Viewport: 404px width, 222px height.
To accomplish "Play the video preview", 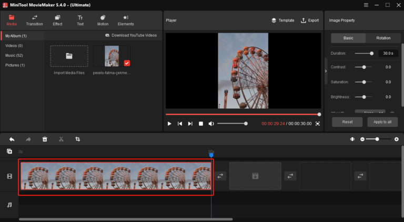I will point(169,124).
